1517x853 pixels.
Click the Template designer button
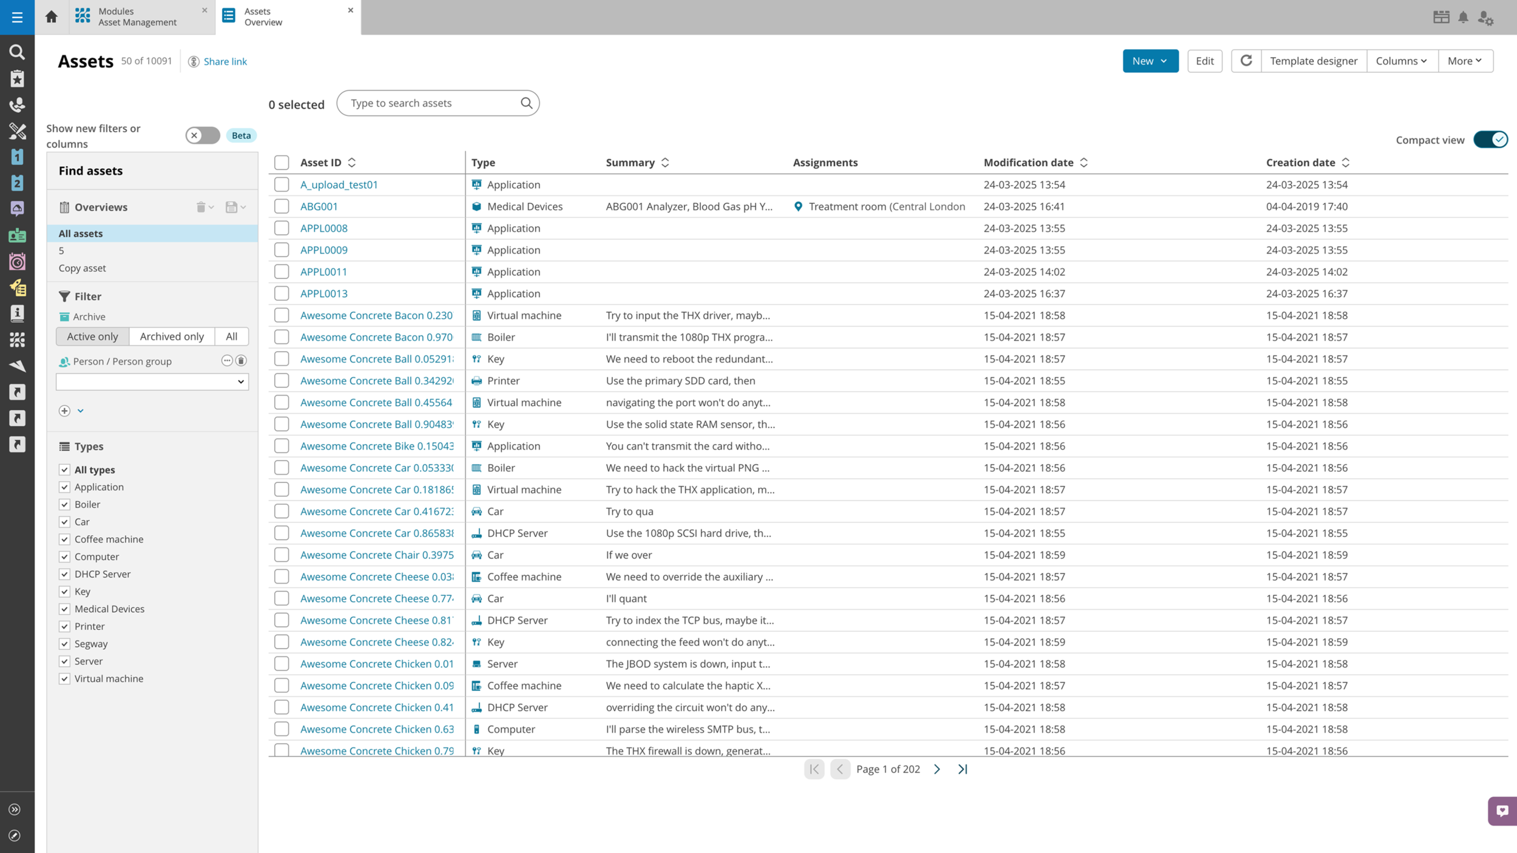tap(1313, 61)
